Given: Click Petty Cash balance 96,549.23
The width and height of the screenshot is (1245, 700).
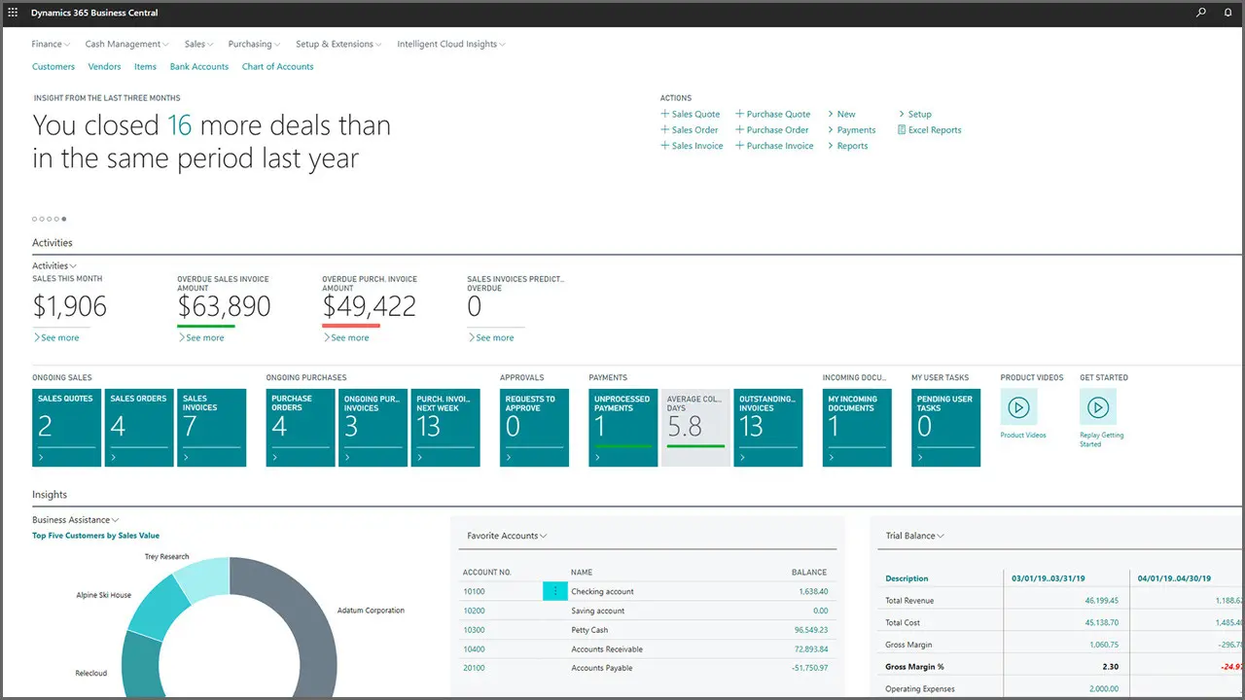Looking at the screenshot, I should click(x=809, y=630).
